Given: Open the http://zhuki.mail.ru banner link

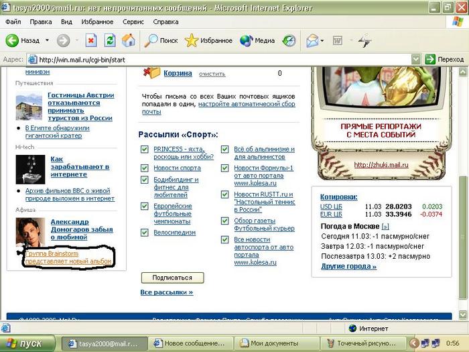Looking at the screenshot, I should [381, 165].
